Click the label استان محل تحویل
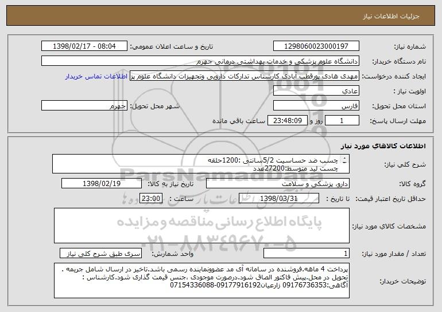The height and width of the screenshot is (312, 442). point(399,106)
